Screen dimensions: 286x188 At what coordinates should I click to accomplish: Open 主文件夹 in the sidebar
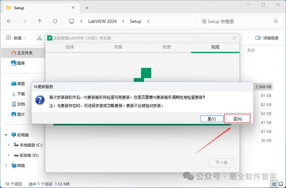coord(23,53)
